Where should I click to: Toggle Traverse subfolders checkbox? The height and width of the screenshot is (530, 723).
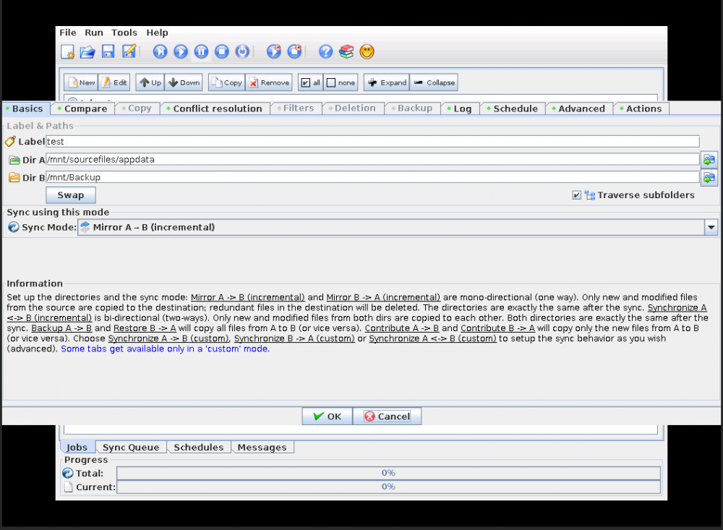pos(576,195)
